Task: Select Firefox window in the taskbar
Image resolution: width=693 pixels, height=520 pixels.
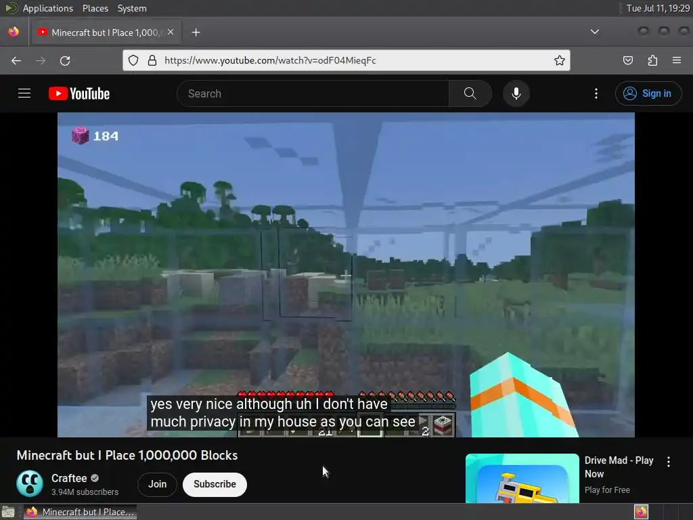Action: tap(80, 512)
